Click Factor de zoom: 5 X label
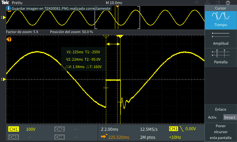The width and height of the screenshot is (237, 142). pos(22,32)
